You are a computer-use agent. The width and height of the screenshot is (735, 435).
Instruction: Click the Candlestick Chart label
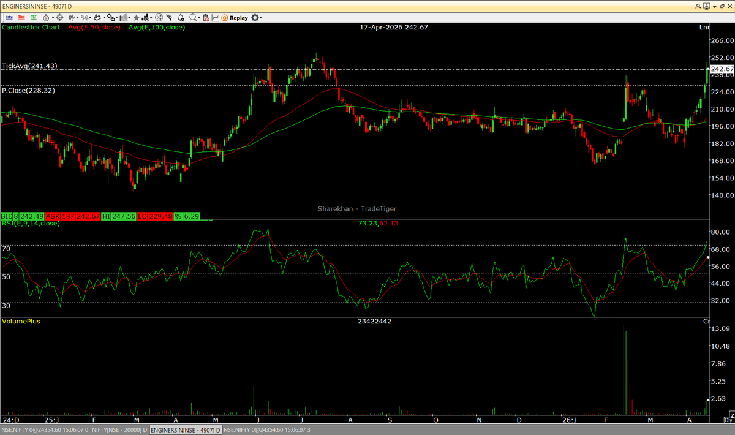[32, 28]
